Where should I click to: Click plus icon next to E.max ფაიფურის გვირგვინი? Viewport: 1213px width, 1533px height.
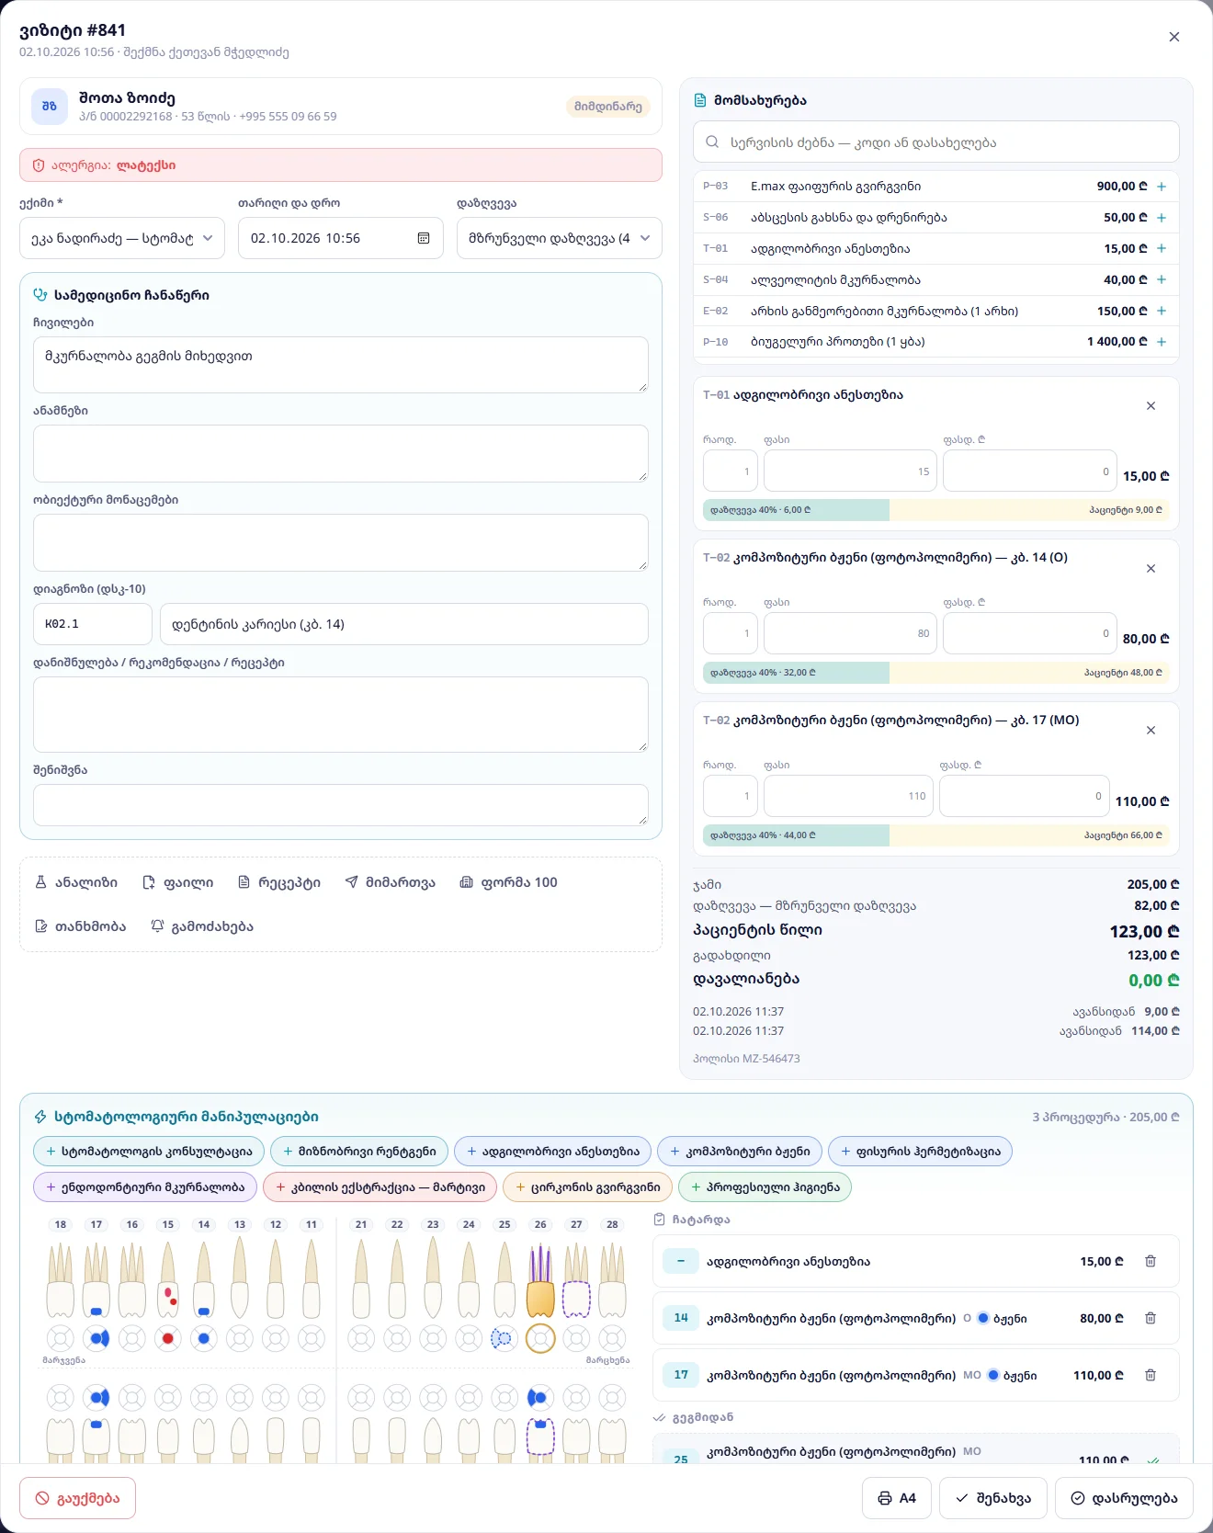point(1162,187)
